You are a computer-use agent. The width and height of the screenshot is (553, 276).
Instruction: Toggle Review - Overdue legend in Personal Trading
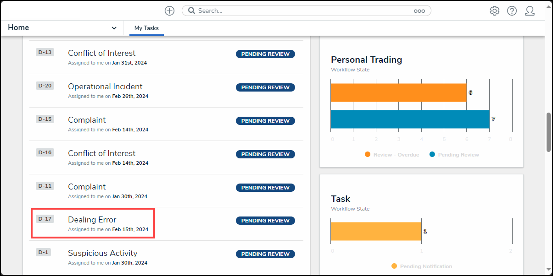[392, 155]
